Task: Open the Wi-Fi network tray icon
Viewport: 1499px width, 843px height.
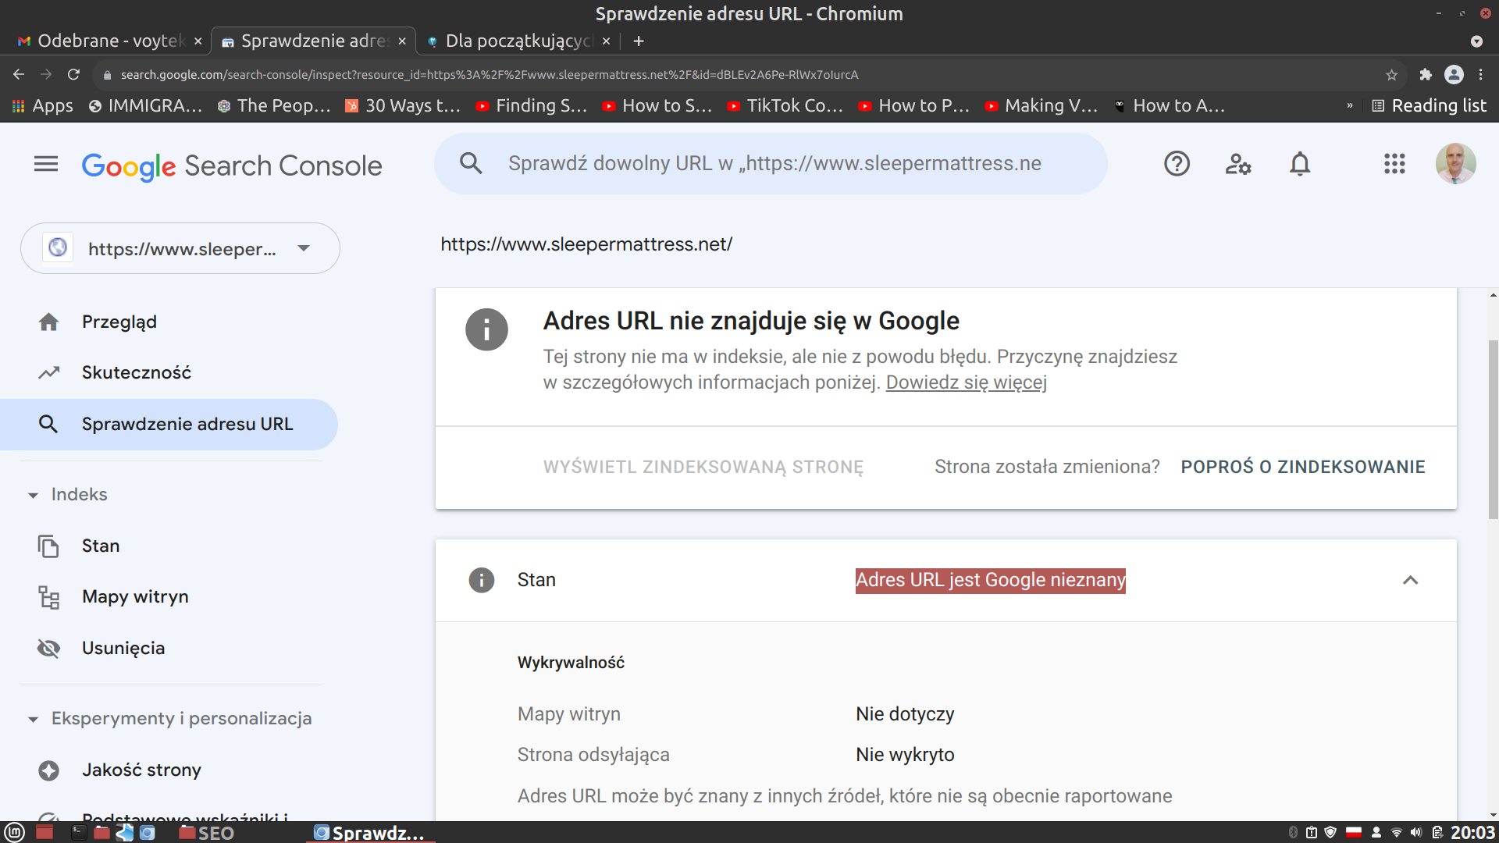Action: tap(1397, 833)
